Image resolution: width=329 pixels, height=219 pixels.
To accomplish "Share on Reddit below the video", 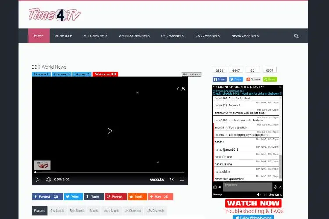I will pos(137,197).
